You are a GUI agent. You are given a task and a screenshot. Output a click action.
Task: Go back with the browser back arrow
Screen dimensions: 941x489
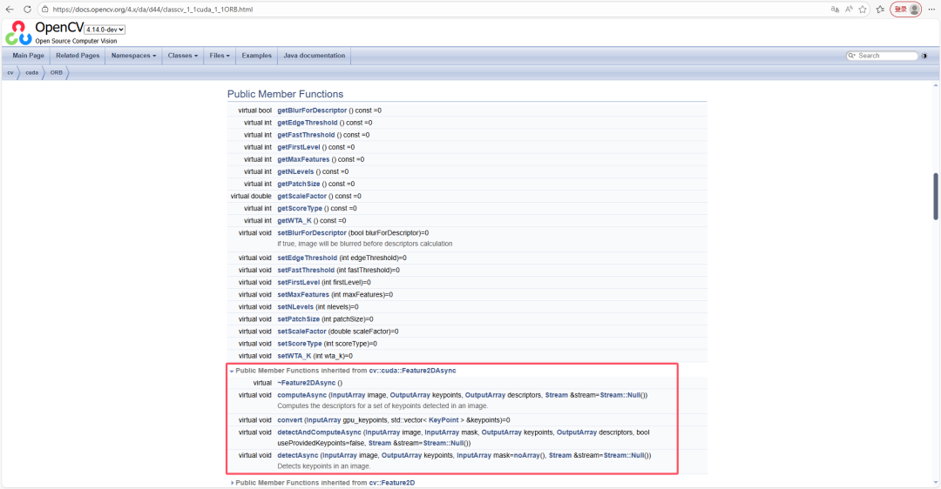click(10, 10)
